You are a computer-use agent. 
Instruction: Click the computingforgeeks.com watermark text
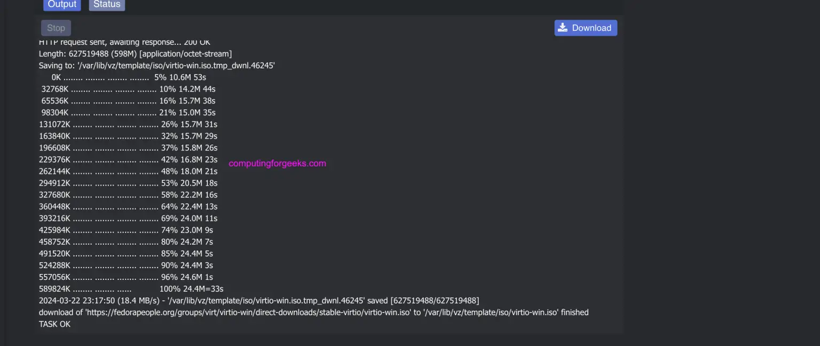coord(277,164)
